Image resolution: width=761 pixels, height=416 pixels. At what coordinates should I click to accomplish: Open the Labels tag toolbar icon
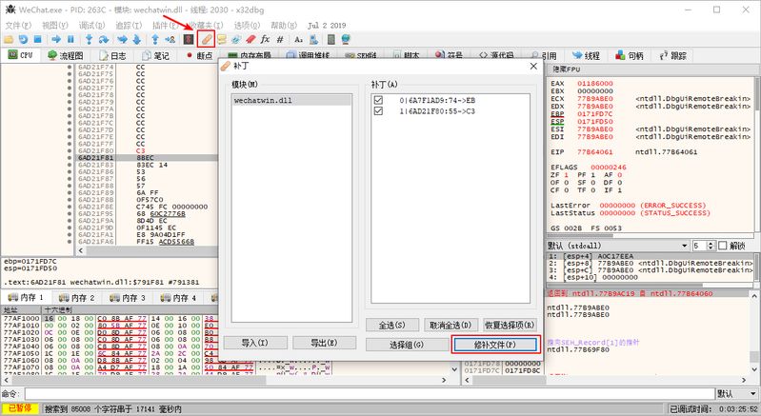tap(236, 39)
